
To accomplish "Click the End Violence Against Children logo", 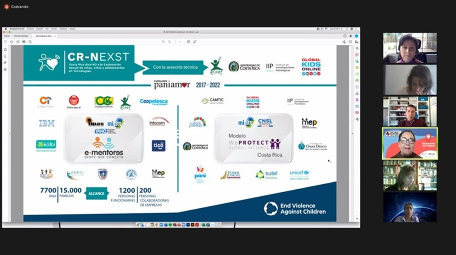I will coord(295,209).
